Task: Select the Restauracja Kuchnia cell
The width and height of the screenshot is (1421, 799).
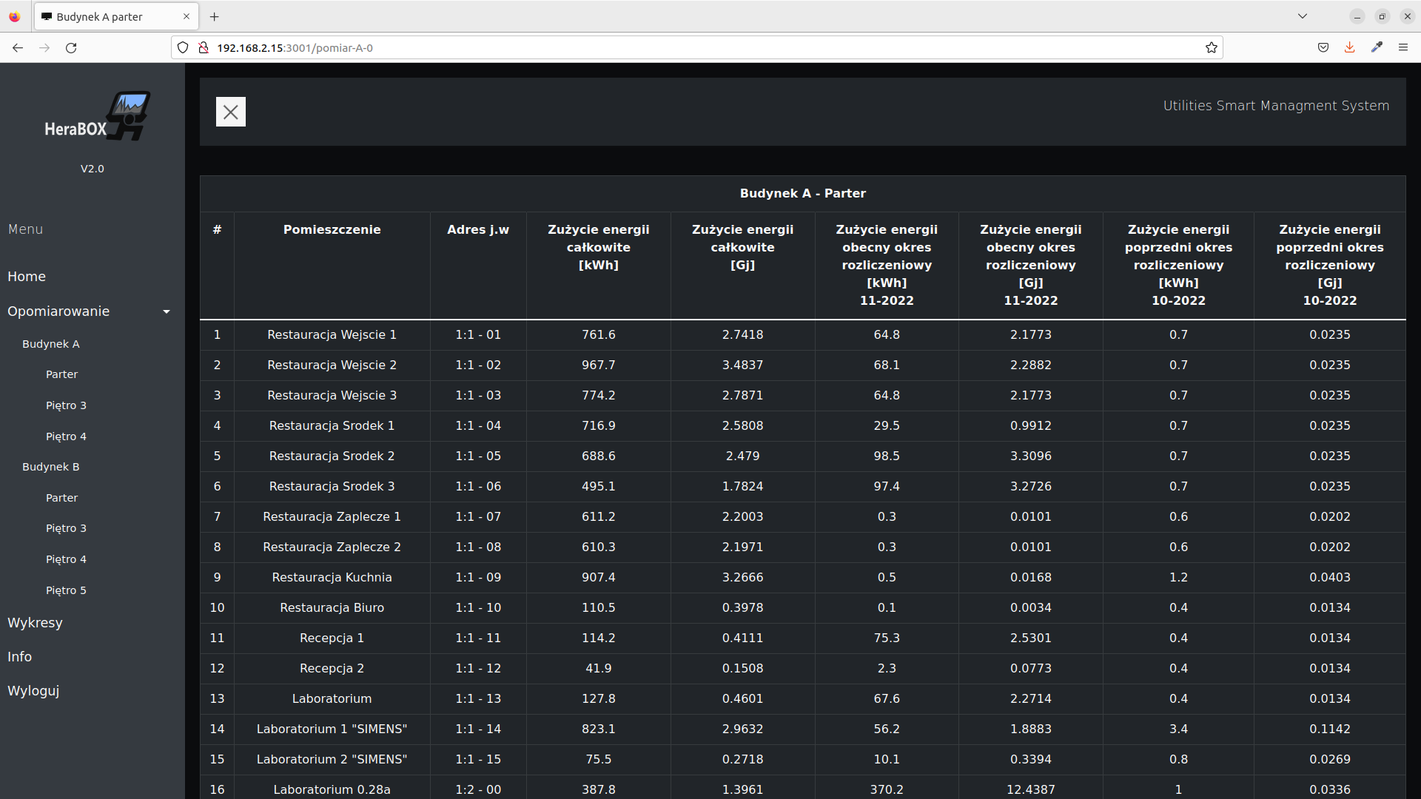Action: tap(332, 577)
